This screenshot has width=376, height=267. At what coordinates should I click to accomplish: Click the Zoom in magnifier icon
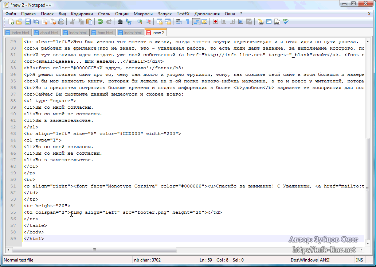tap(140, 22)
